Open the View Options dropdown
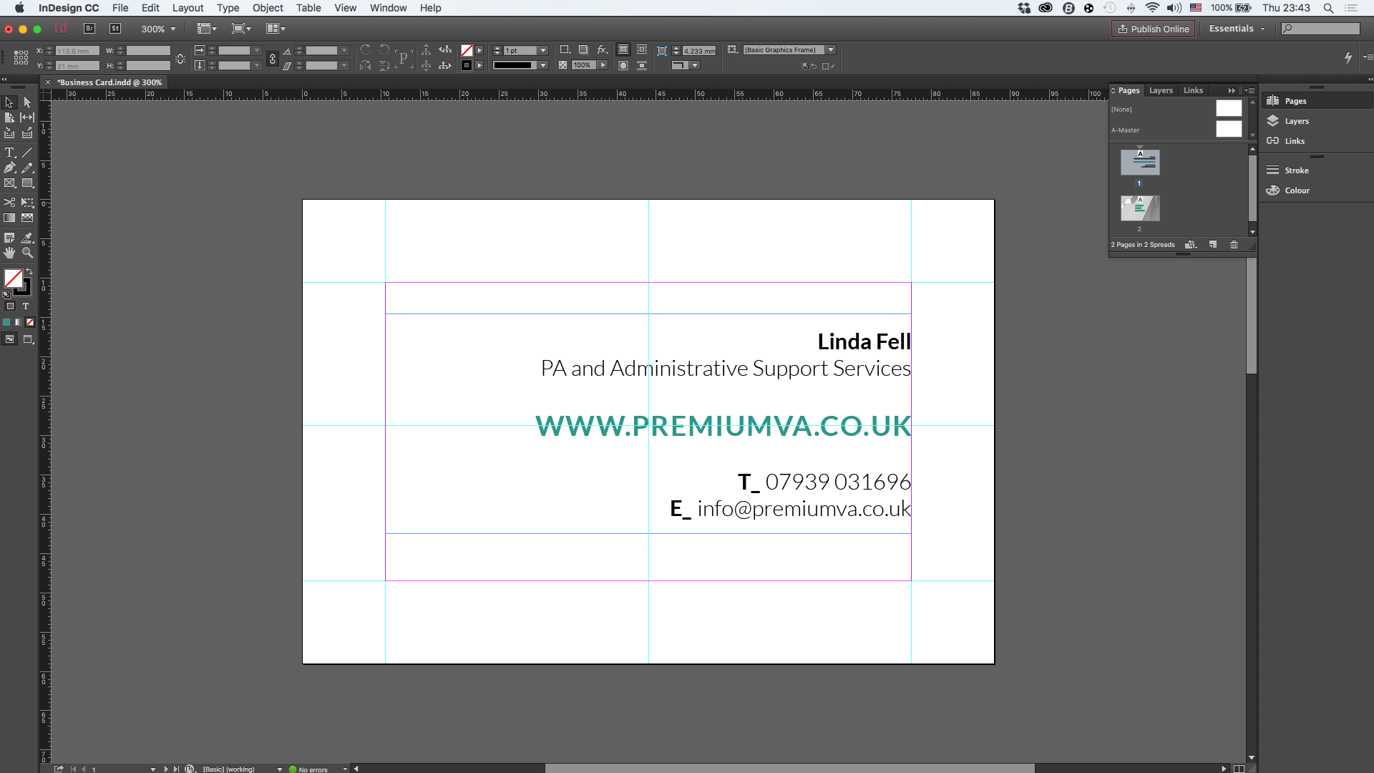This screenshot has width=1374, height=773. pyautogui.click(x=207, y=29)
